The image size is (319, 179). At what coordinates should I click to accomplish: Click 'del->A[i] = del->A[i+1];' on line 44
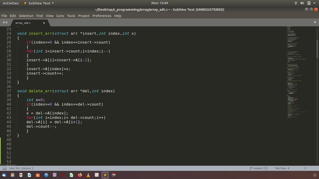pos(54,122)
